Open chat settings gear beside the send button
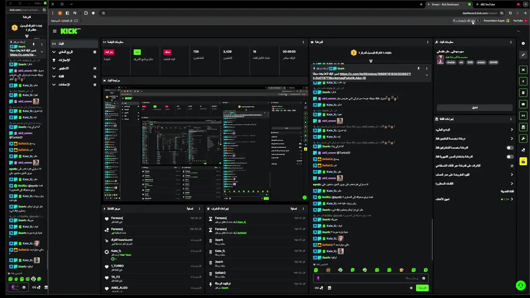Viewport: 530px width, 298px height. point(411,288)
